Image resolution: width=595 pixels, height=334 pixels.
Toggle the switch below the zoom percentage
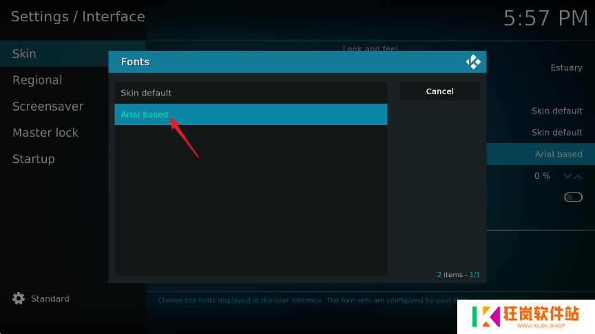click(x=573, y=197)
